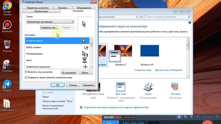This screenshot has height=124, width=221.
Task: Open the Заставка screensaver icon
Action: pos(175,87)
